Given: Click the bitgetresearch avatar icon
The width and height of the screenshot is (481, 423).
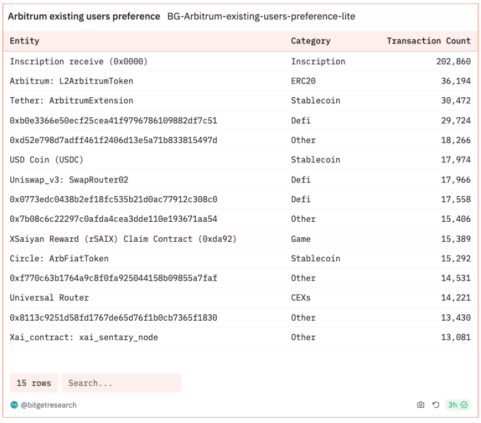Looking at the screenshot, I should (14, 405).
